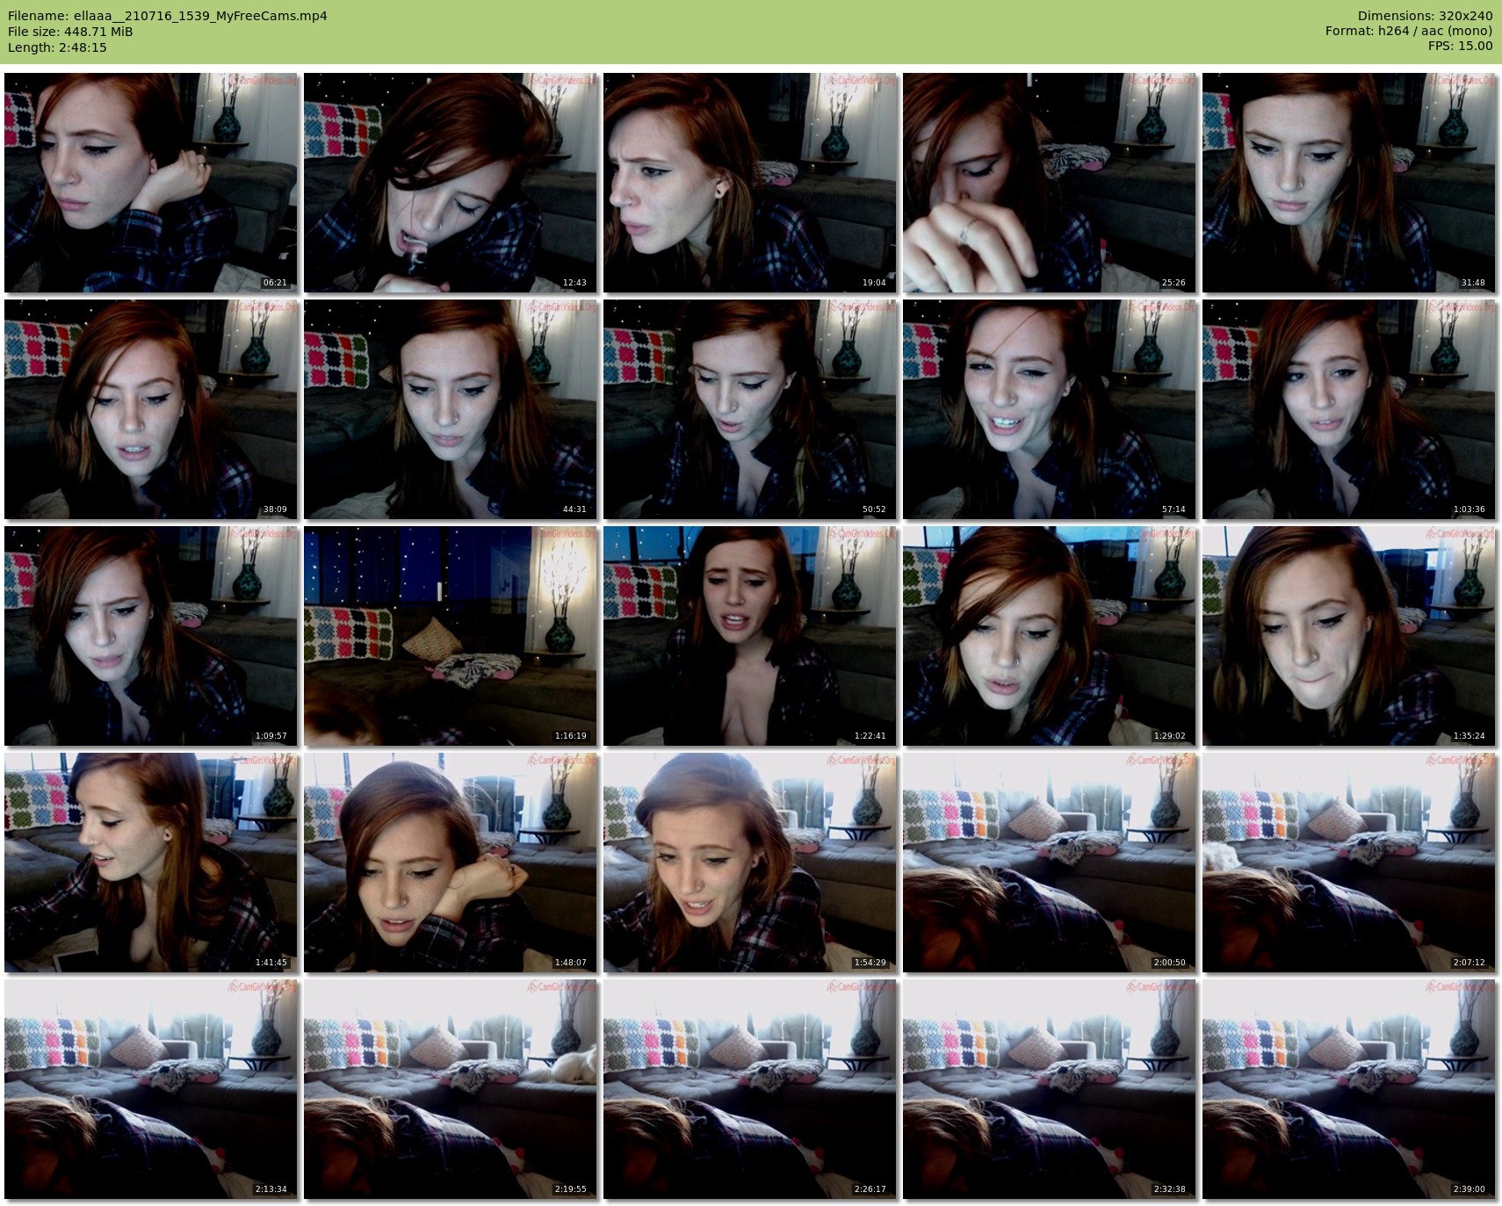Click the frame timestamped 38:09
The width and height of the screenshot is (1502, 1206).
(x=151, y=409)
